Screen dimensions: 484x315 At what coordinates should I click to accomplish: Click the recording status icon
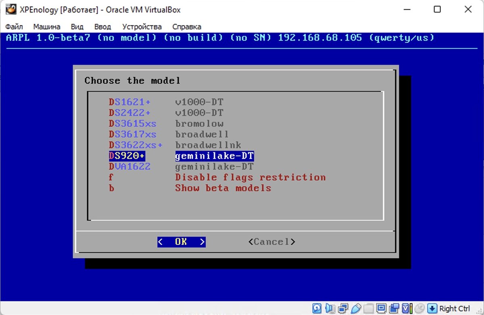[394, 309]
